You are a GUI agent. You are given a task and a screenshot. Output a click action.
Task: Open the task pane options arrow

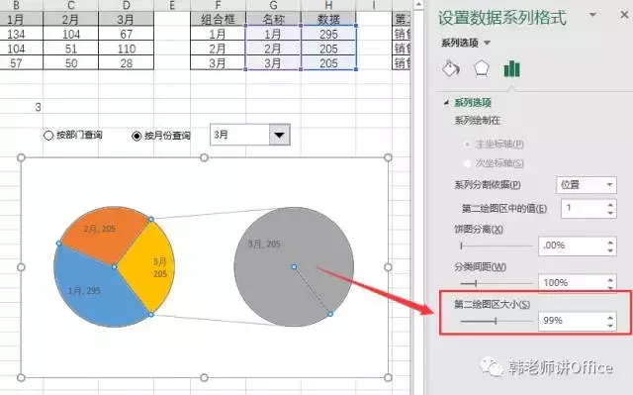click(592, 15)
